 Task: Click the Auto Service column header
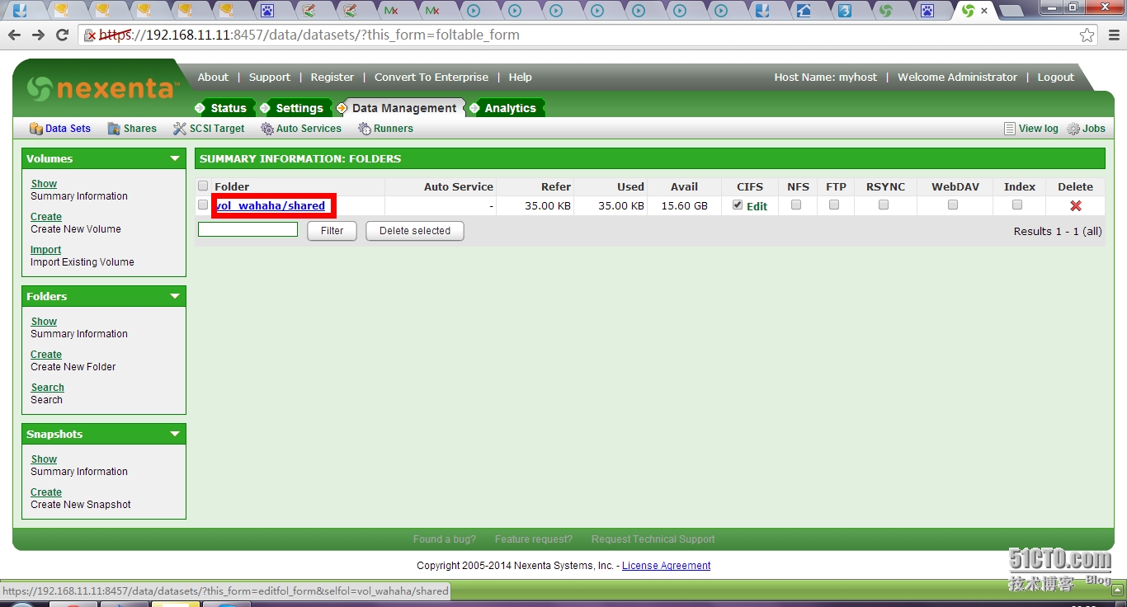459,187
